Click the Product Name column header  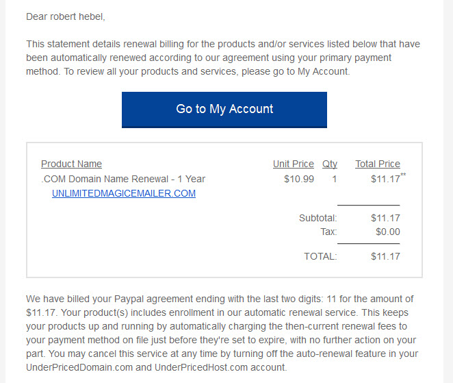point(71,164)
